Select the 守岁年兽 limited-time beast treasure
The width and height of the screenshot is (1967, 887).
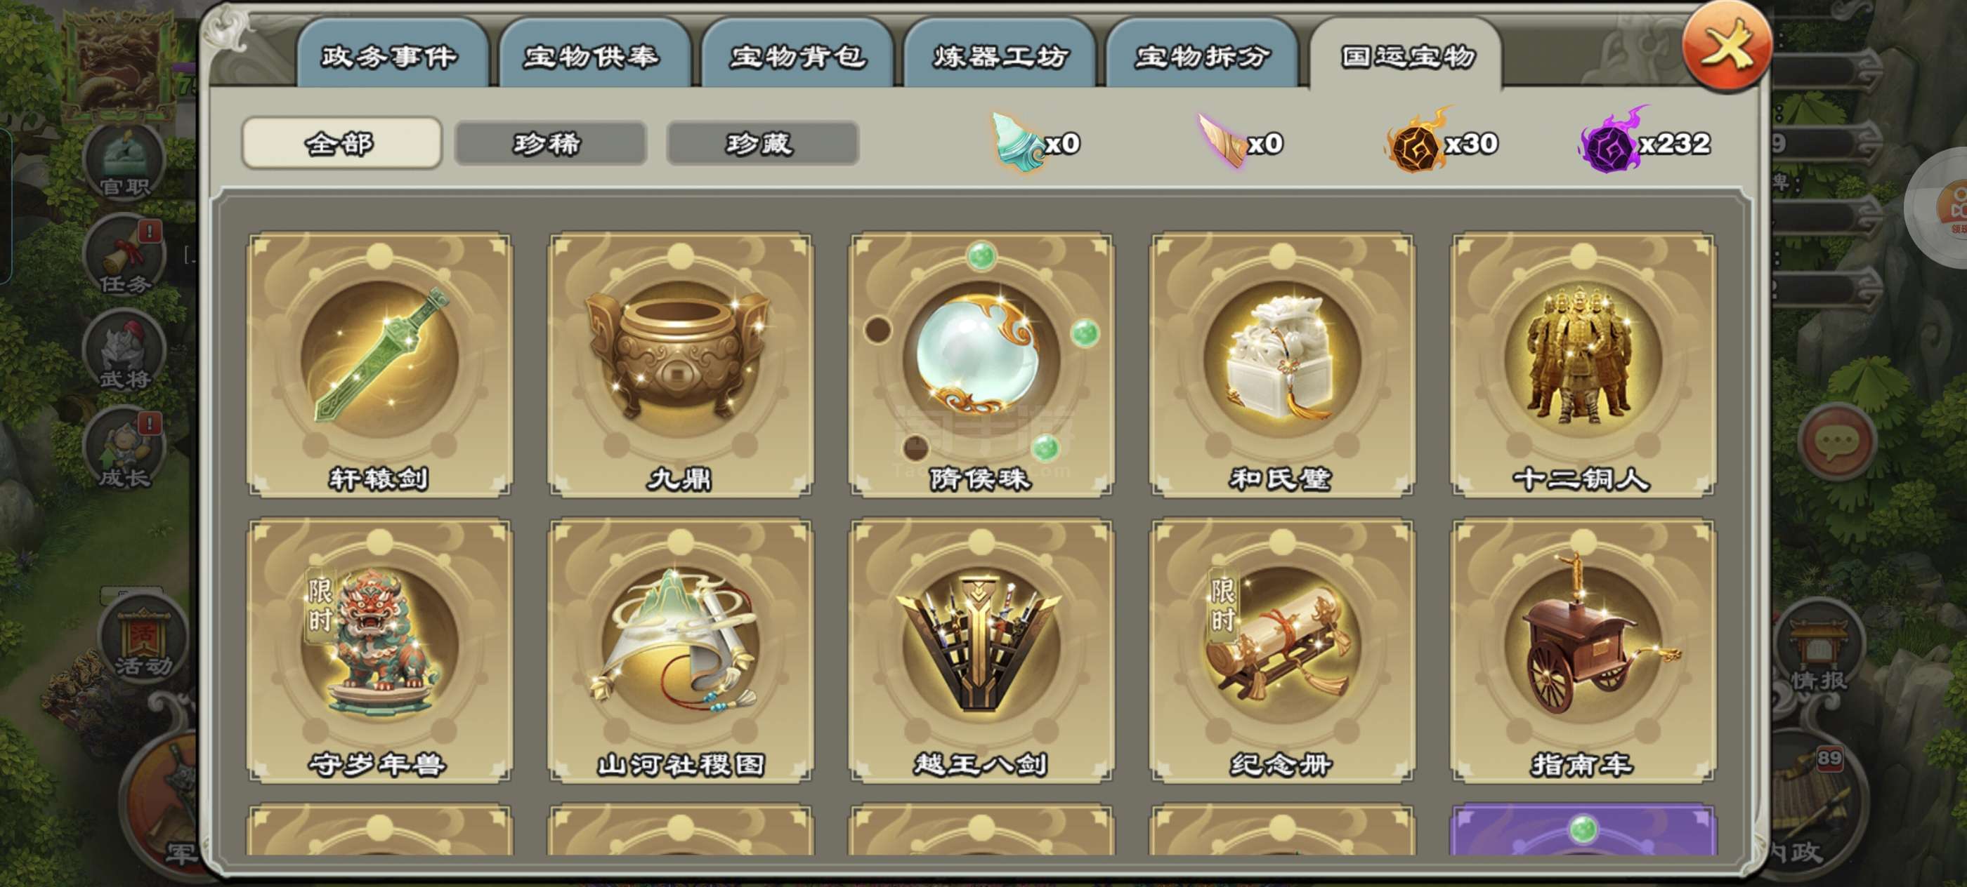[379, 651]
